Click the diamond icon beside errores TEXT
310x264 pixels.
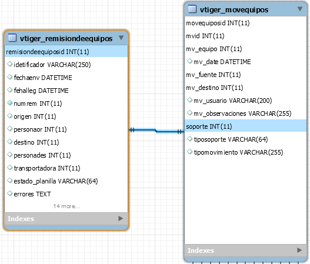click(9, 193)
